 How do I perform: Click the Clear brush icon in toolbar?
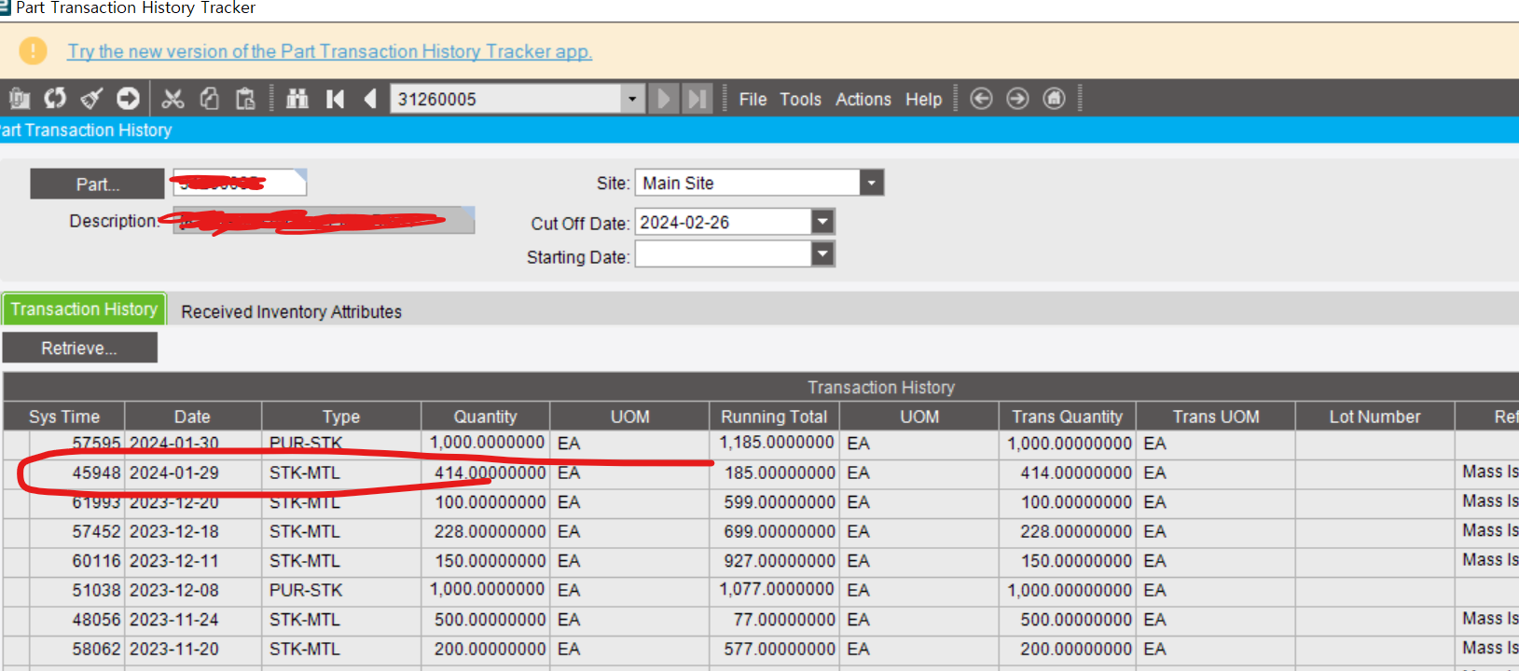pos(91,98)
